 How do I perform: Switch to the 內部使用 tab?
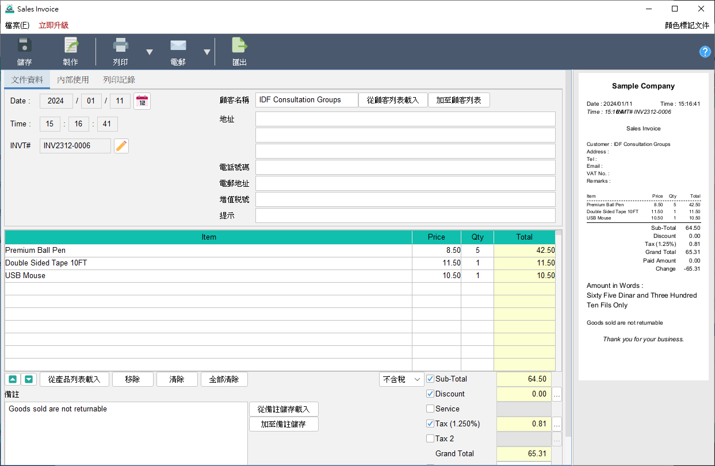click(73, 80)
